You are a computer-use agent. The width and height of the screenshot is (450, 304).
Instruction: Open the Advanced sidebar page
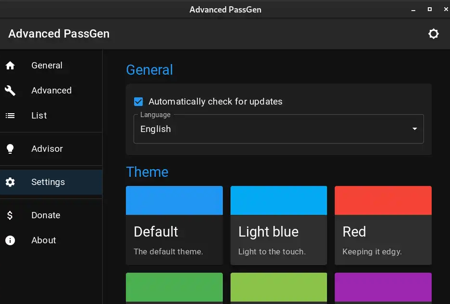coord(51,91)
